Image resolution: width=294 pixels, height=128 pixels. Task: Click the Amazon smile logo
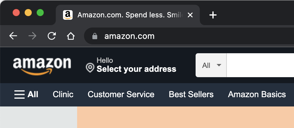click(x=42, y=66)
